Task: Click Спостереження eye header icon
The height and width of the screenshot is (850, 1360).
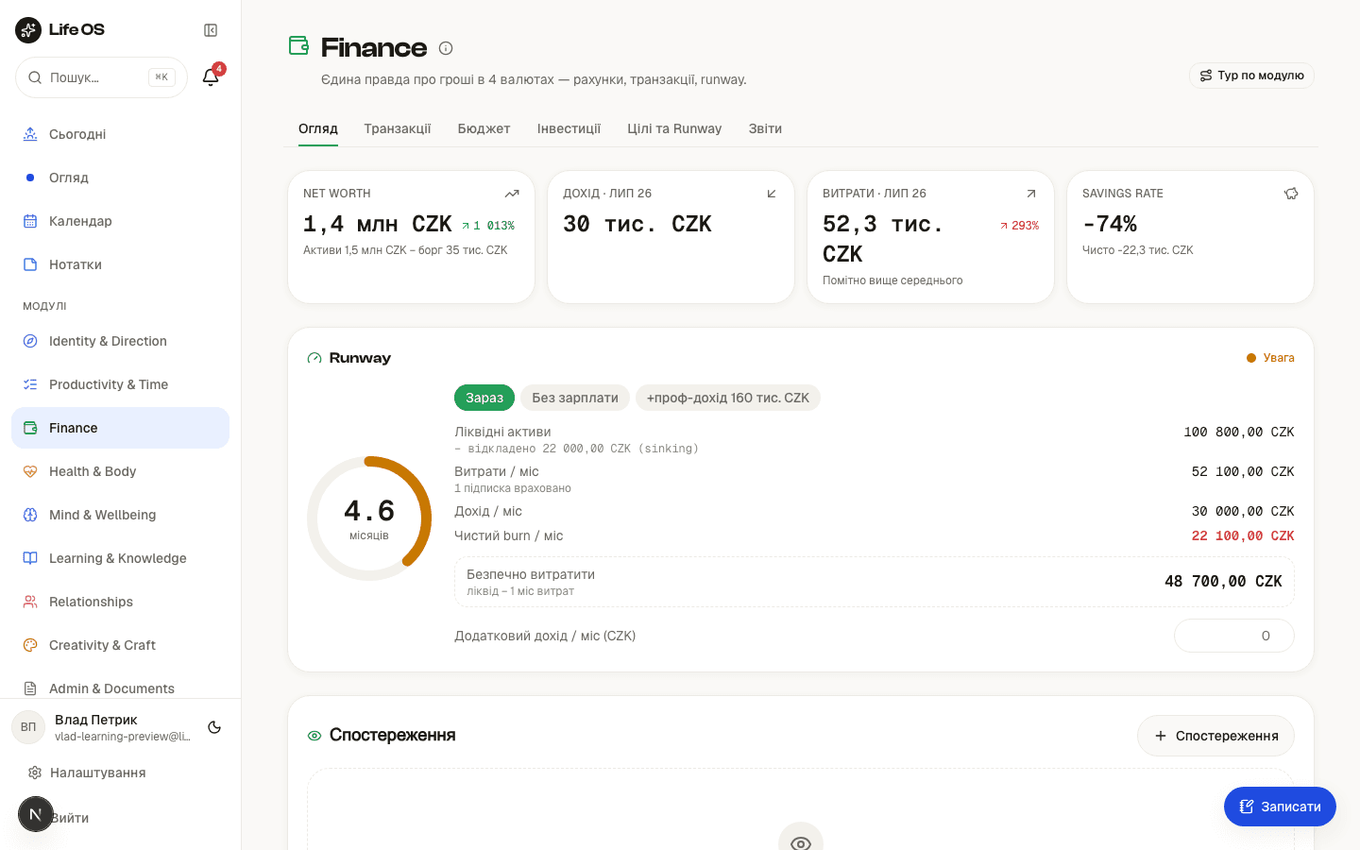Action: [x=314, y=736]
